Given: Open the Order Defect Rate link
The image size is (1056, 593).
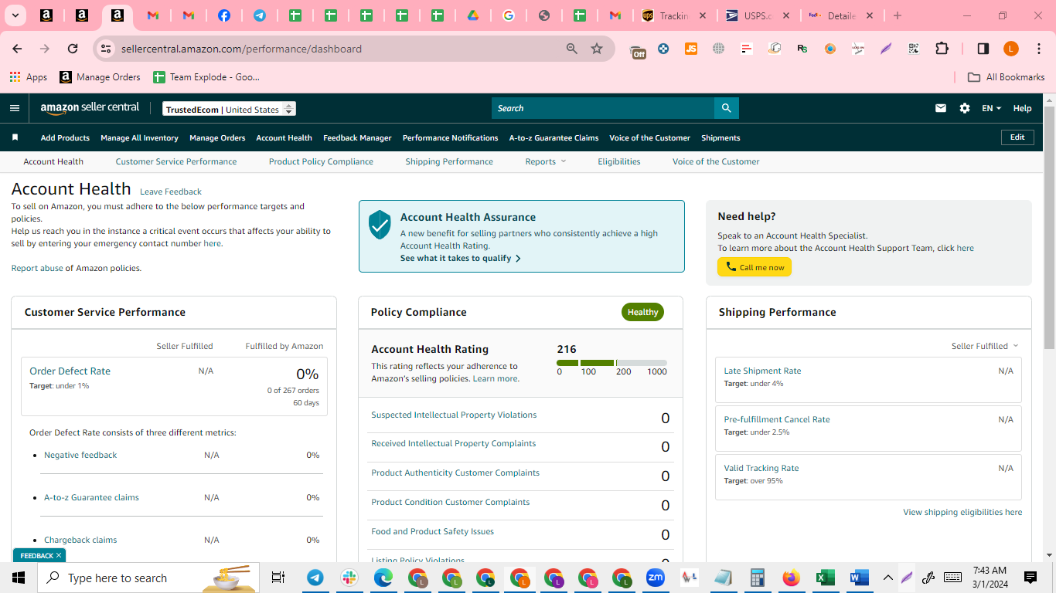Looking at the screenshot, I should coord(70,371).
